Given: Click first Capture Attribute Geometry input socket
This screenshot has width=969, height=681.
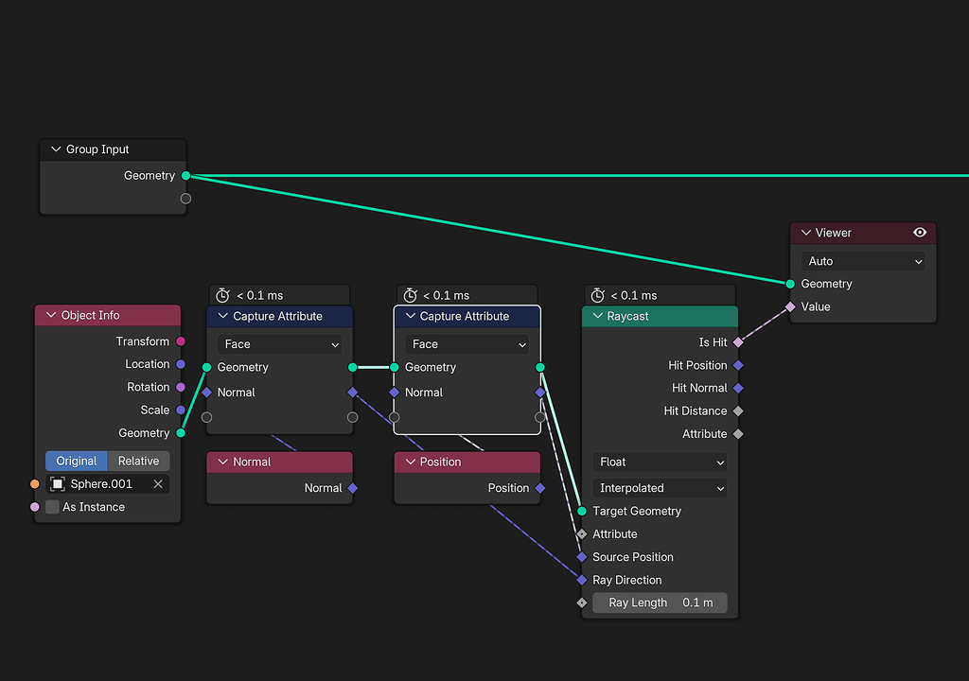Looking at the screenshot, I should tap(207, 367).
